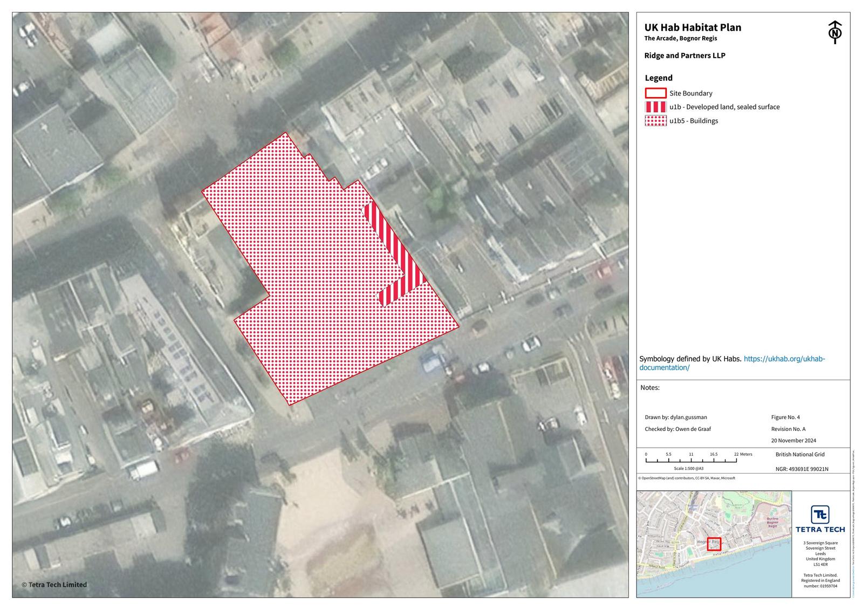Click the copyright Tetra Tech Limited watermark
This screenshot has width=863, height=610.
(x=54, y=585)
